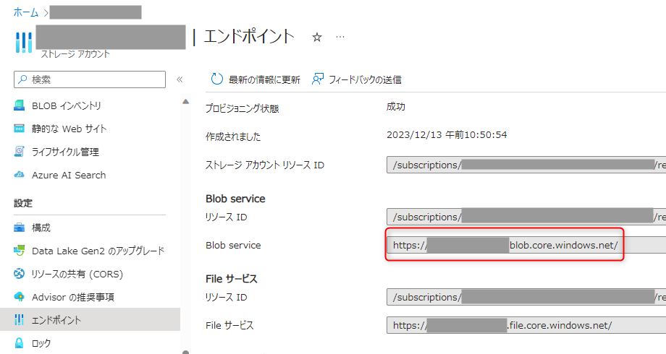Click the 最新の情報に更新 button label
666x354 pixels.
264,79
